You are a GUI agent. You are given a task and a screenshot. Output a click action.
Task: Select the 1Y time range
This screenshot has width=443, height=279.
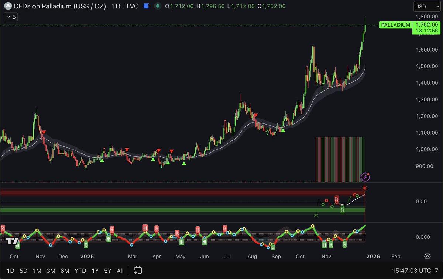tap(95, 271)
